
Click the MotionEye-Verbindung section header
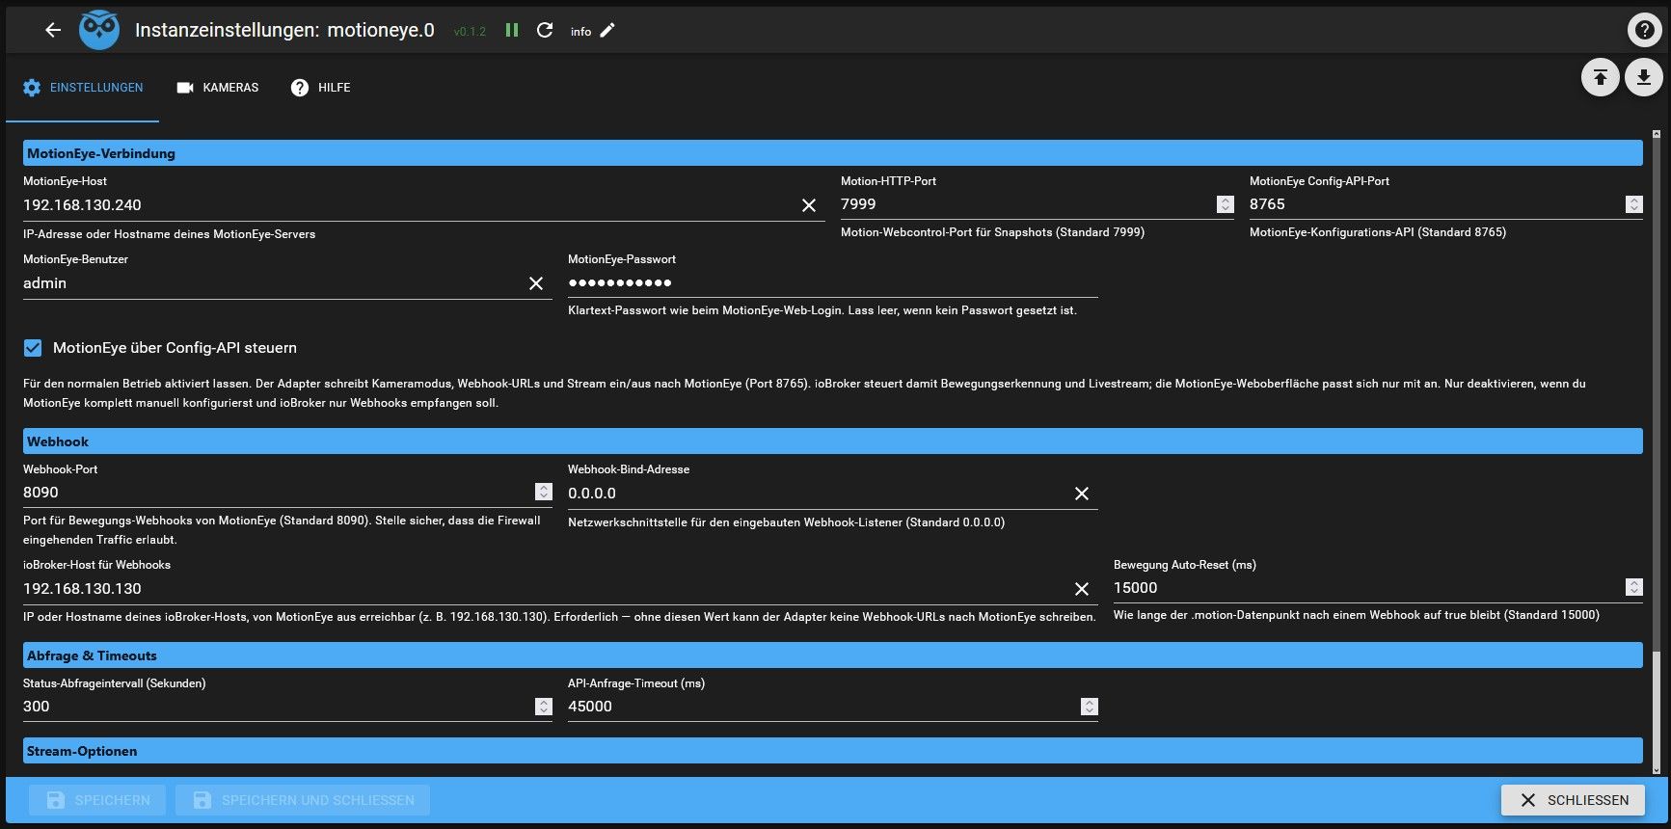coord(833,153)
